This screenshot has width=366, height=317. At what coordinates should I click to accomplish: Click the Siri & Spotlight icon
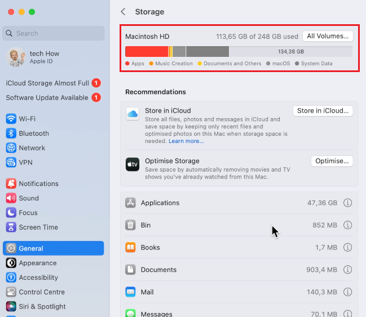coord(11,306)
